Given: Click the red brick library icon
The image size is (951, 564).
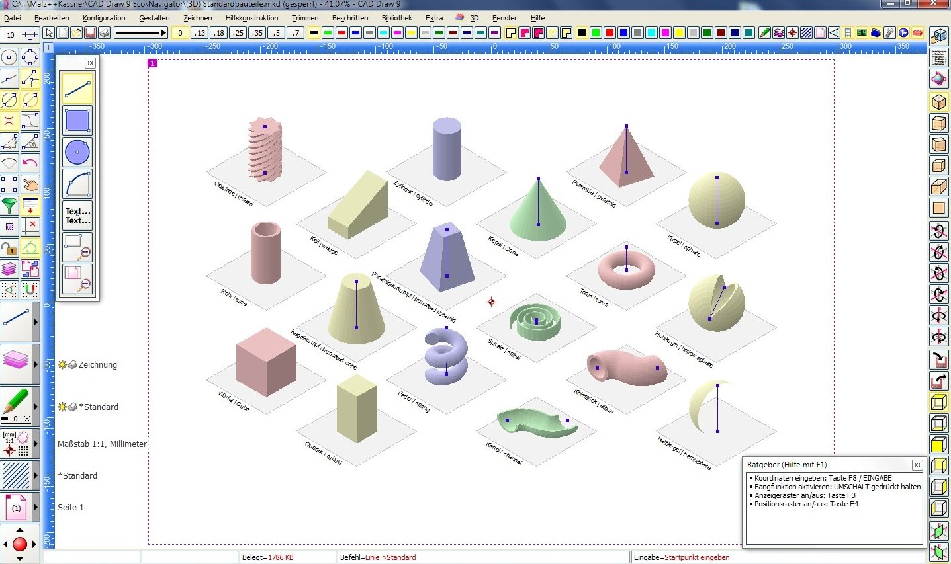Looking at the screenshot, I should click(x=917, y=32).
